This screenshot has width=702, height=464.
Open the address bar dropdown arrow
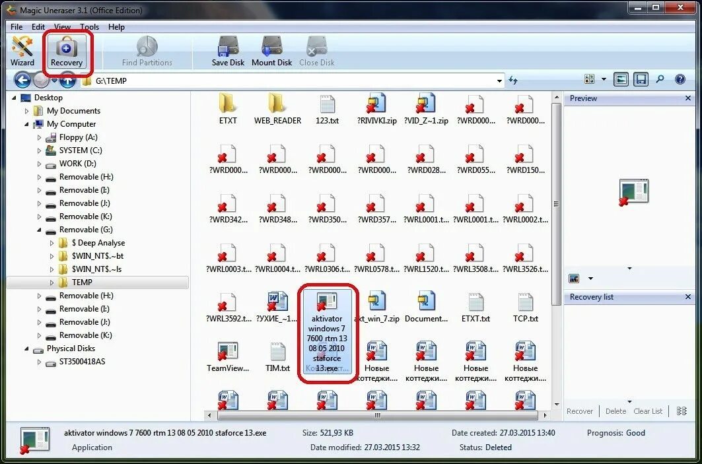tap(499, 81)
